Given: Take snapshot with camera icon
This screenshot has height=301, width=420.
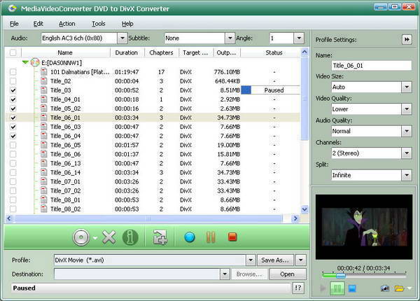Looking at the screenshot, I should [x=385, y=288].
